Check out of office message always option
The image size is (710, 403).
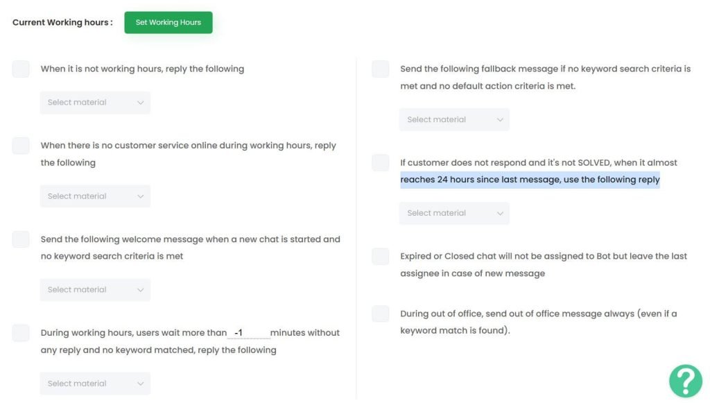point(381,314)
